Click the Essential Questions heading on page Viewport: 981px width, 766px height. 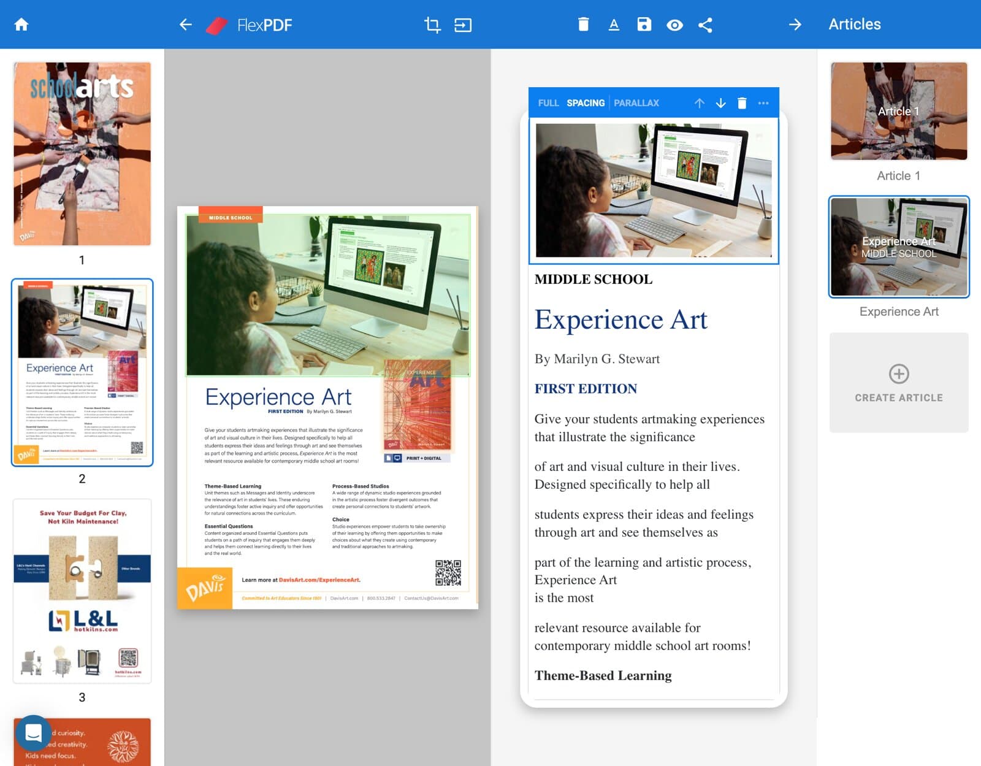(229, 526)
